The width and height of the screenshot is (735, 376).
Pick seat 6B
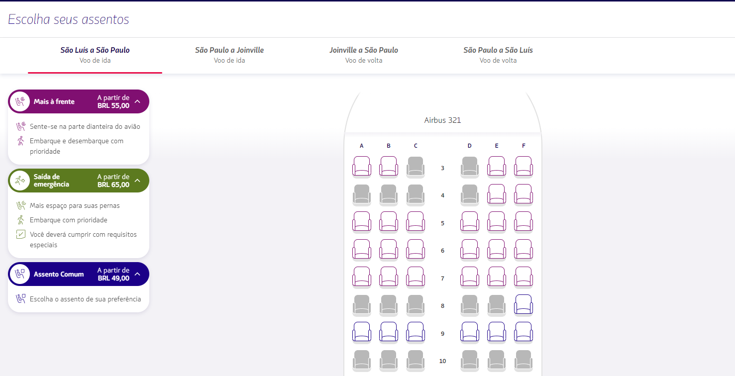pyautogui.click(x=389, y=250)
